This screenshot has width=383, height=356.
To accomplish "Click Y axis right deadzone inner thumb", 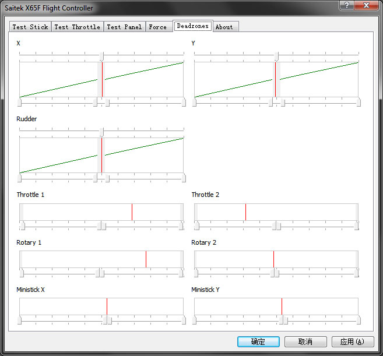I will coord(283,102).
